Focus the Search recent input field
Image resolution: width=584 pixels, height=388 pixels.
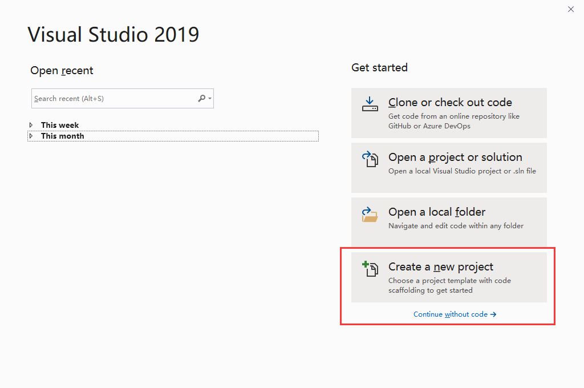coord(123,98)
